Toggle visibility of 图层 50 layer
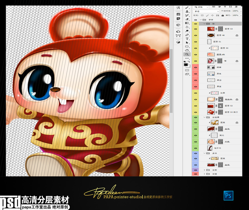 pos(196,48)
